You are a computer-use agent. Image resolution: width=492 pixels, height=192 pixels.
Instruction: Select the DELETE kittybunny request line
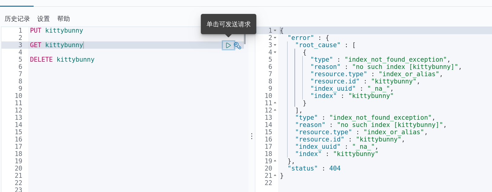pyautogui.click(x=62, y=60)
